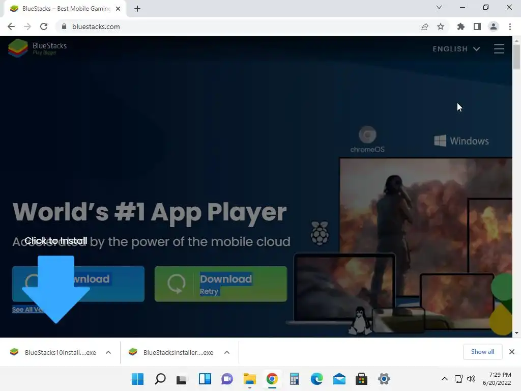Open Mail app from taskbar

[x=339, y=379]
